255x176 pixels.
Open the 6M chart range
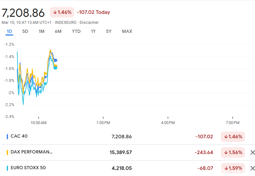point(58,31)
